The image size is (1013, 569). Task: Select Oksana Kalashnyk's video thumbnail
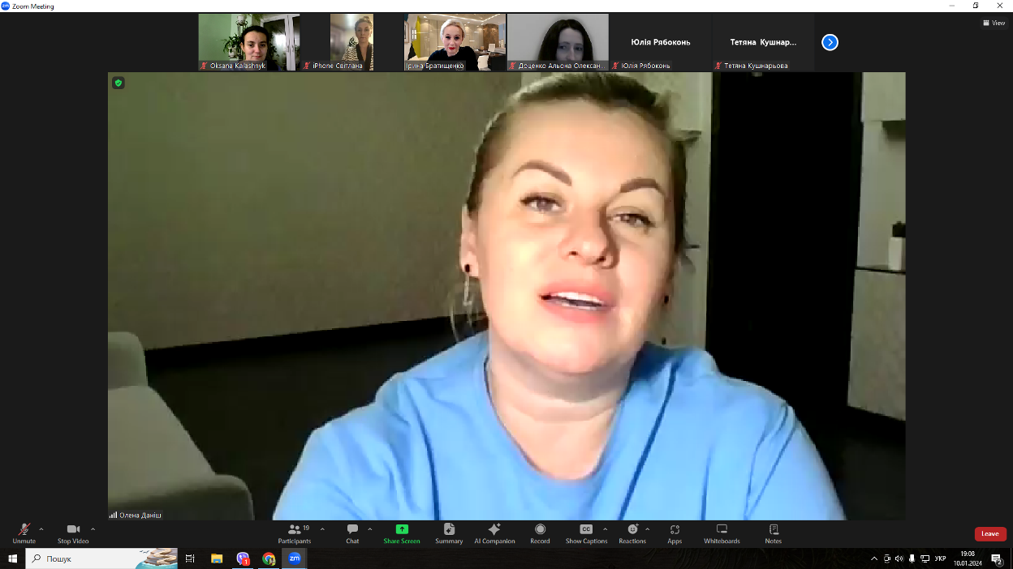pyautogui.click(x=249, y=42)
